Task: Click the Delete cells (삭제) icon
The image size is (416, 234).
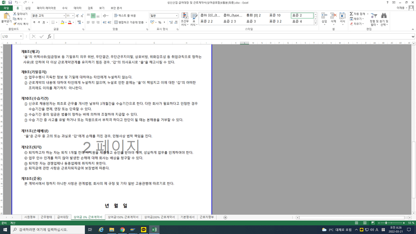Action: click(x=333, y=17)
